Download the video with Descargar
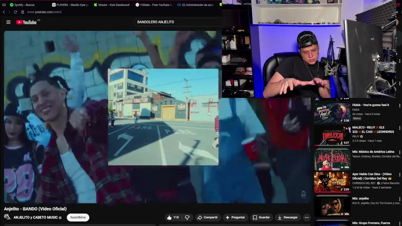The width and height of the screenshot is (402, 226). [x=287, y=217]
